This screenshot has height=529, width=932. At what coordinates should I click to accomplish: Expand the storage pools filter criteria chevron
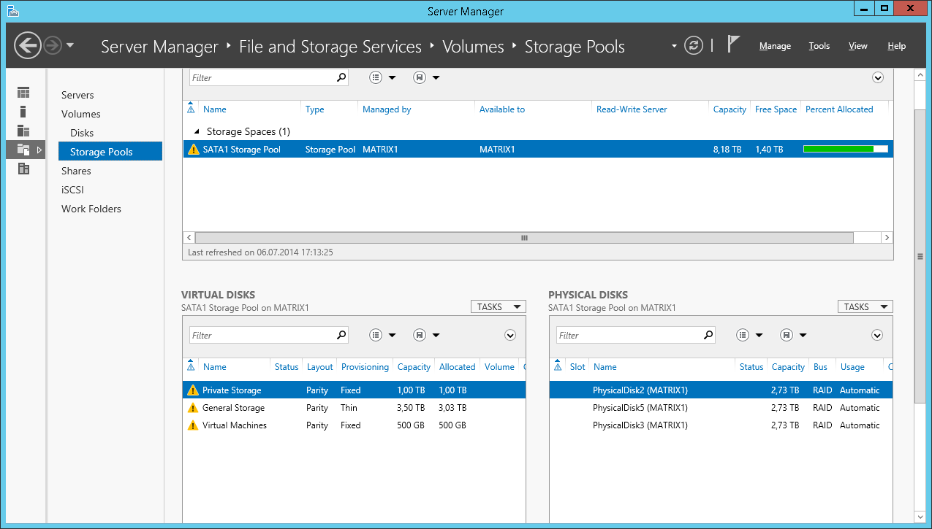coord(878,77)
